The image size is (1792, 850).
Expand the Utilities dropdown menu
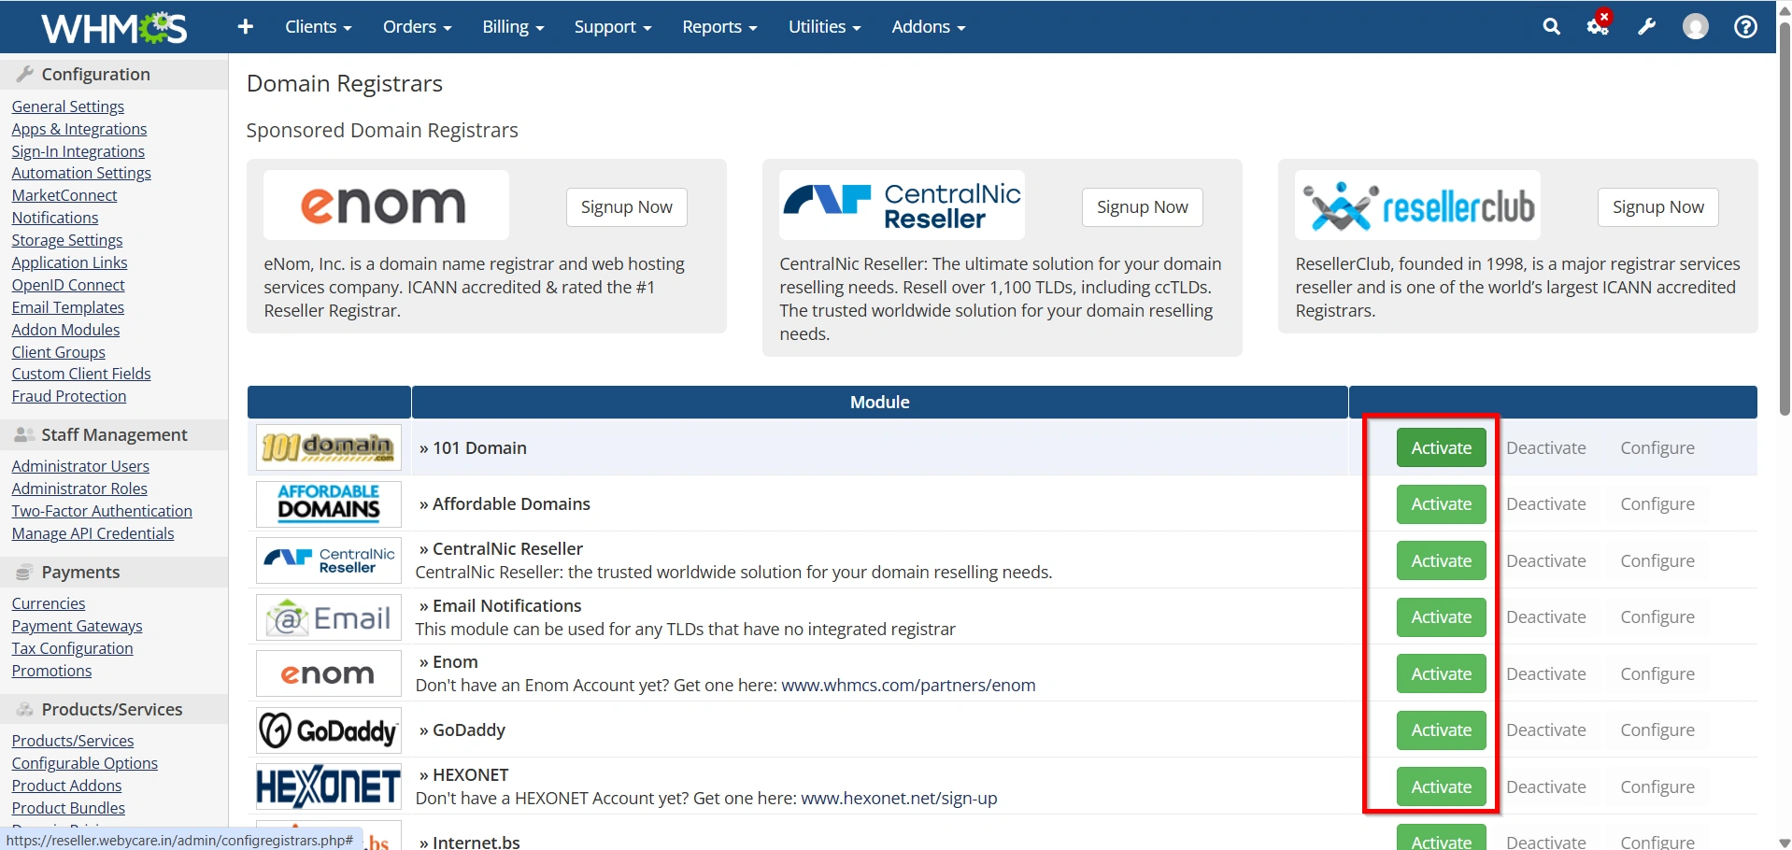click(x=824, y=27)
